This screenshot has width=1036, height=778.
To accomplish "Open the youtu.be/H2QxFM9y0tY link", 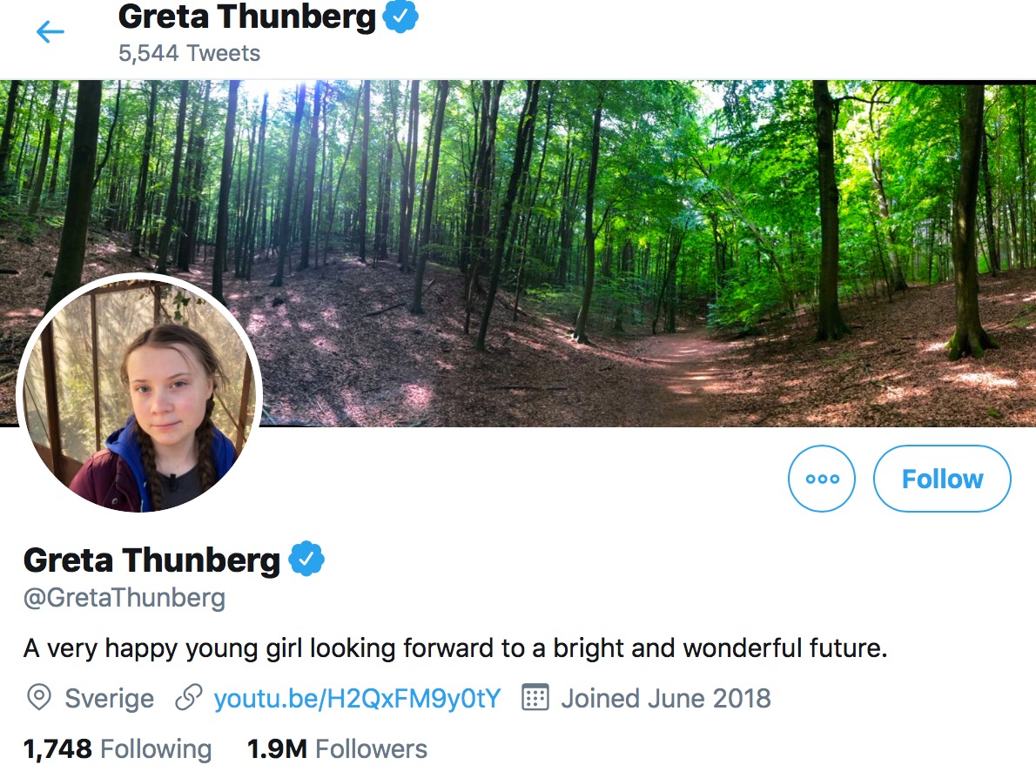I will point(357,698).
